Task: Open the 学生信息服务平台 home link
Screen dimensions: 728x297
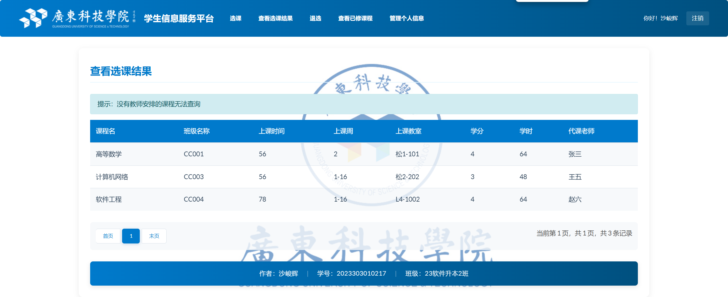Action: tap(179, 18)
